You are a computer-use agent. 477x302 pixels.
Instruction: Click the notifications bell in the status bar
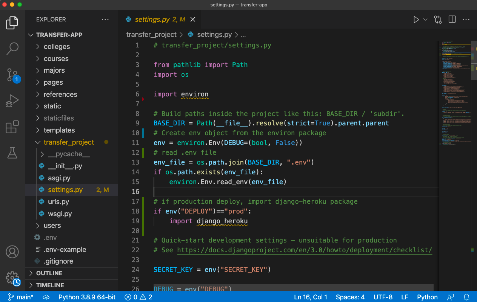click(x=466, y=297)
